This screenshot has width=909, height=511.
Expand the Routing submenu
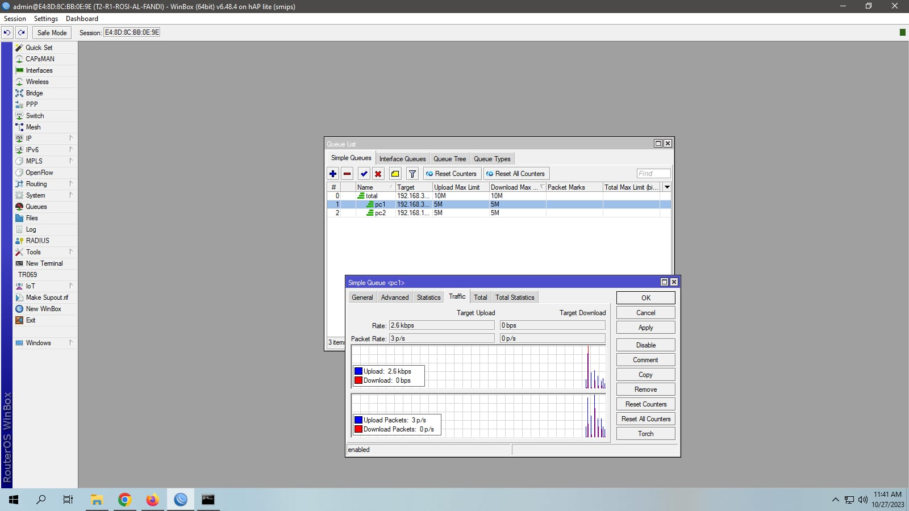click(x=44, y=184)
